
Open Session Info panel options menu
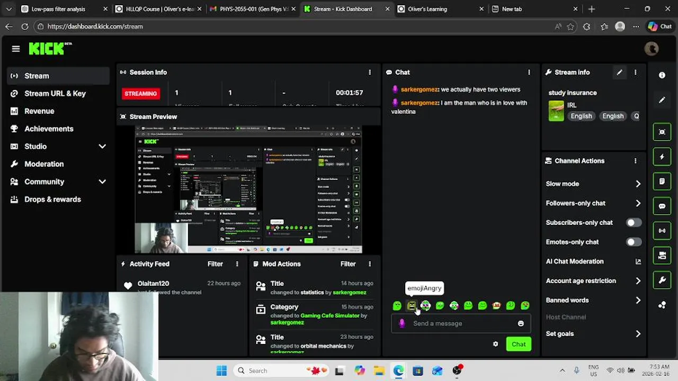point(370,72)
